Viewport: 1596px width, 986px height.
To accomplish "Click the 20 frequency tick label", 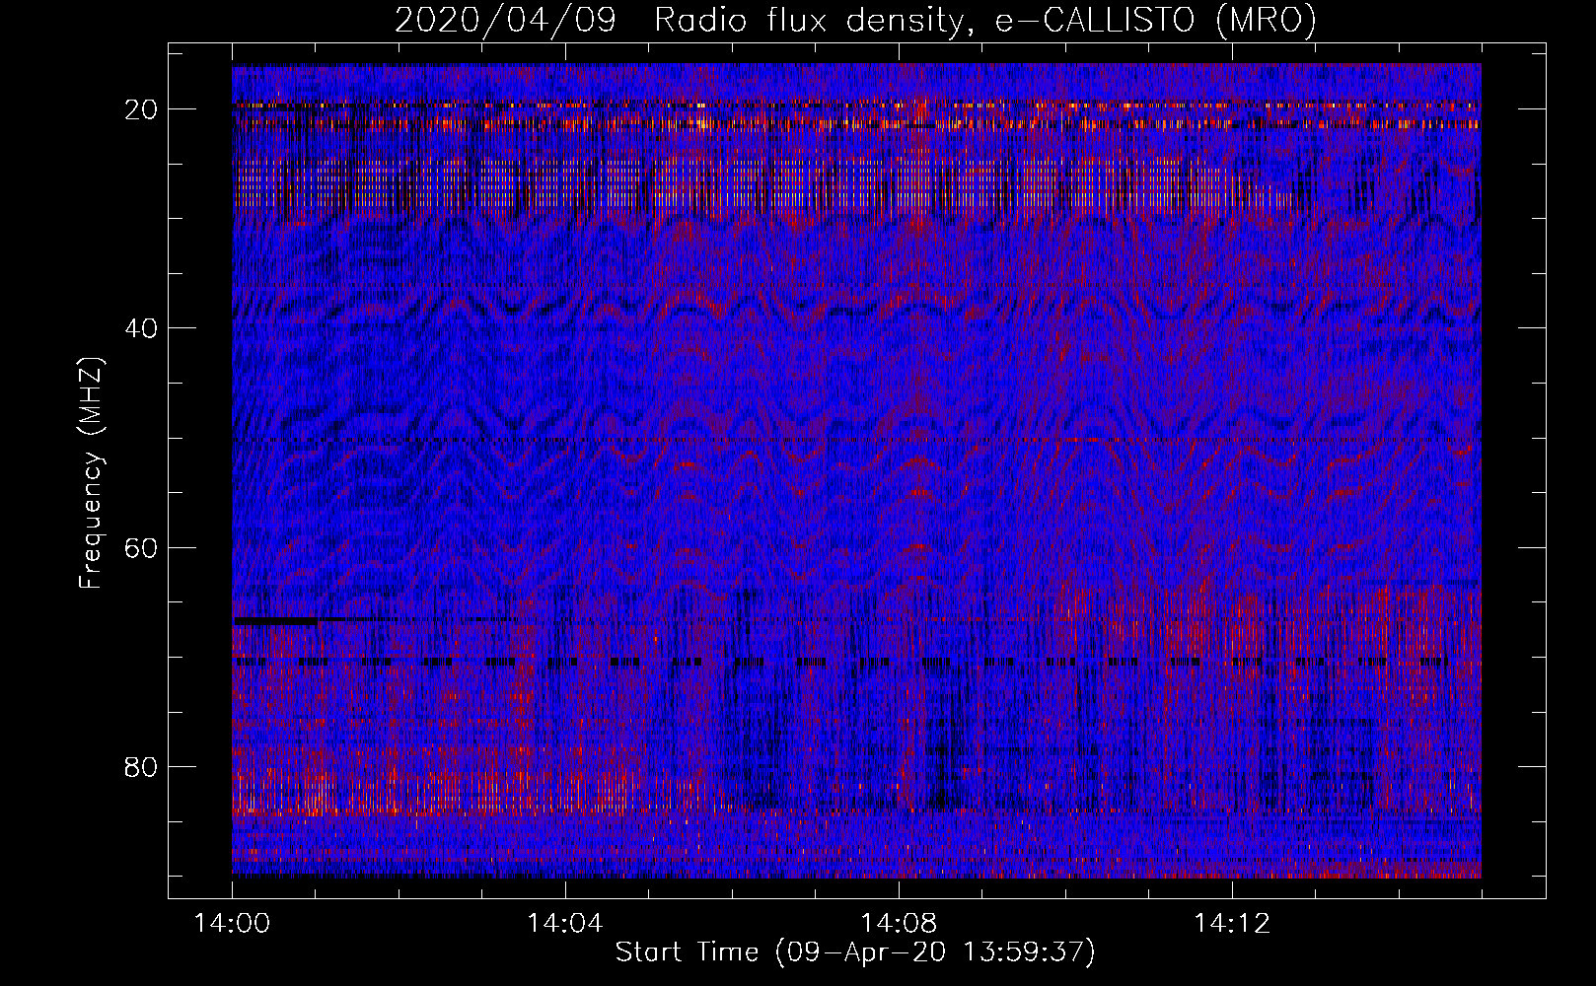I will tap(142, 109).
